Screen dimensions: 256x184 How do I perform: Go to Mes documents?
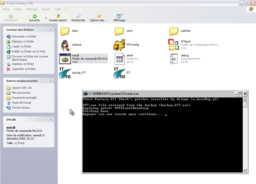coord(21,93)
